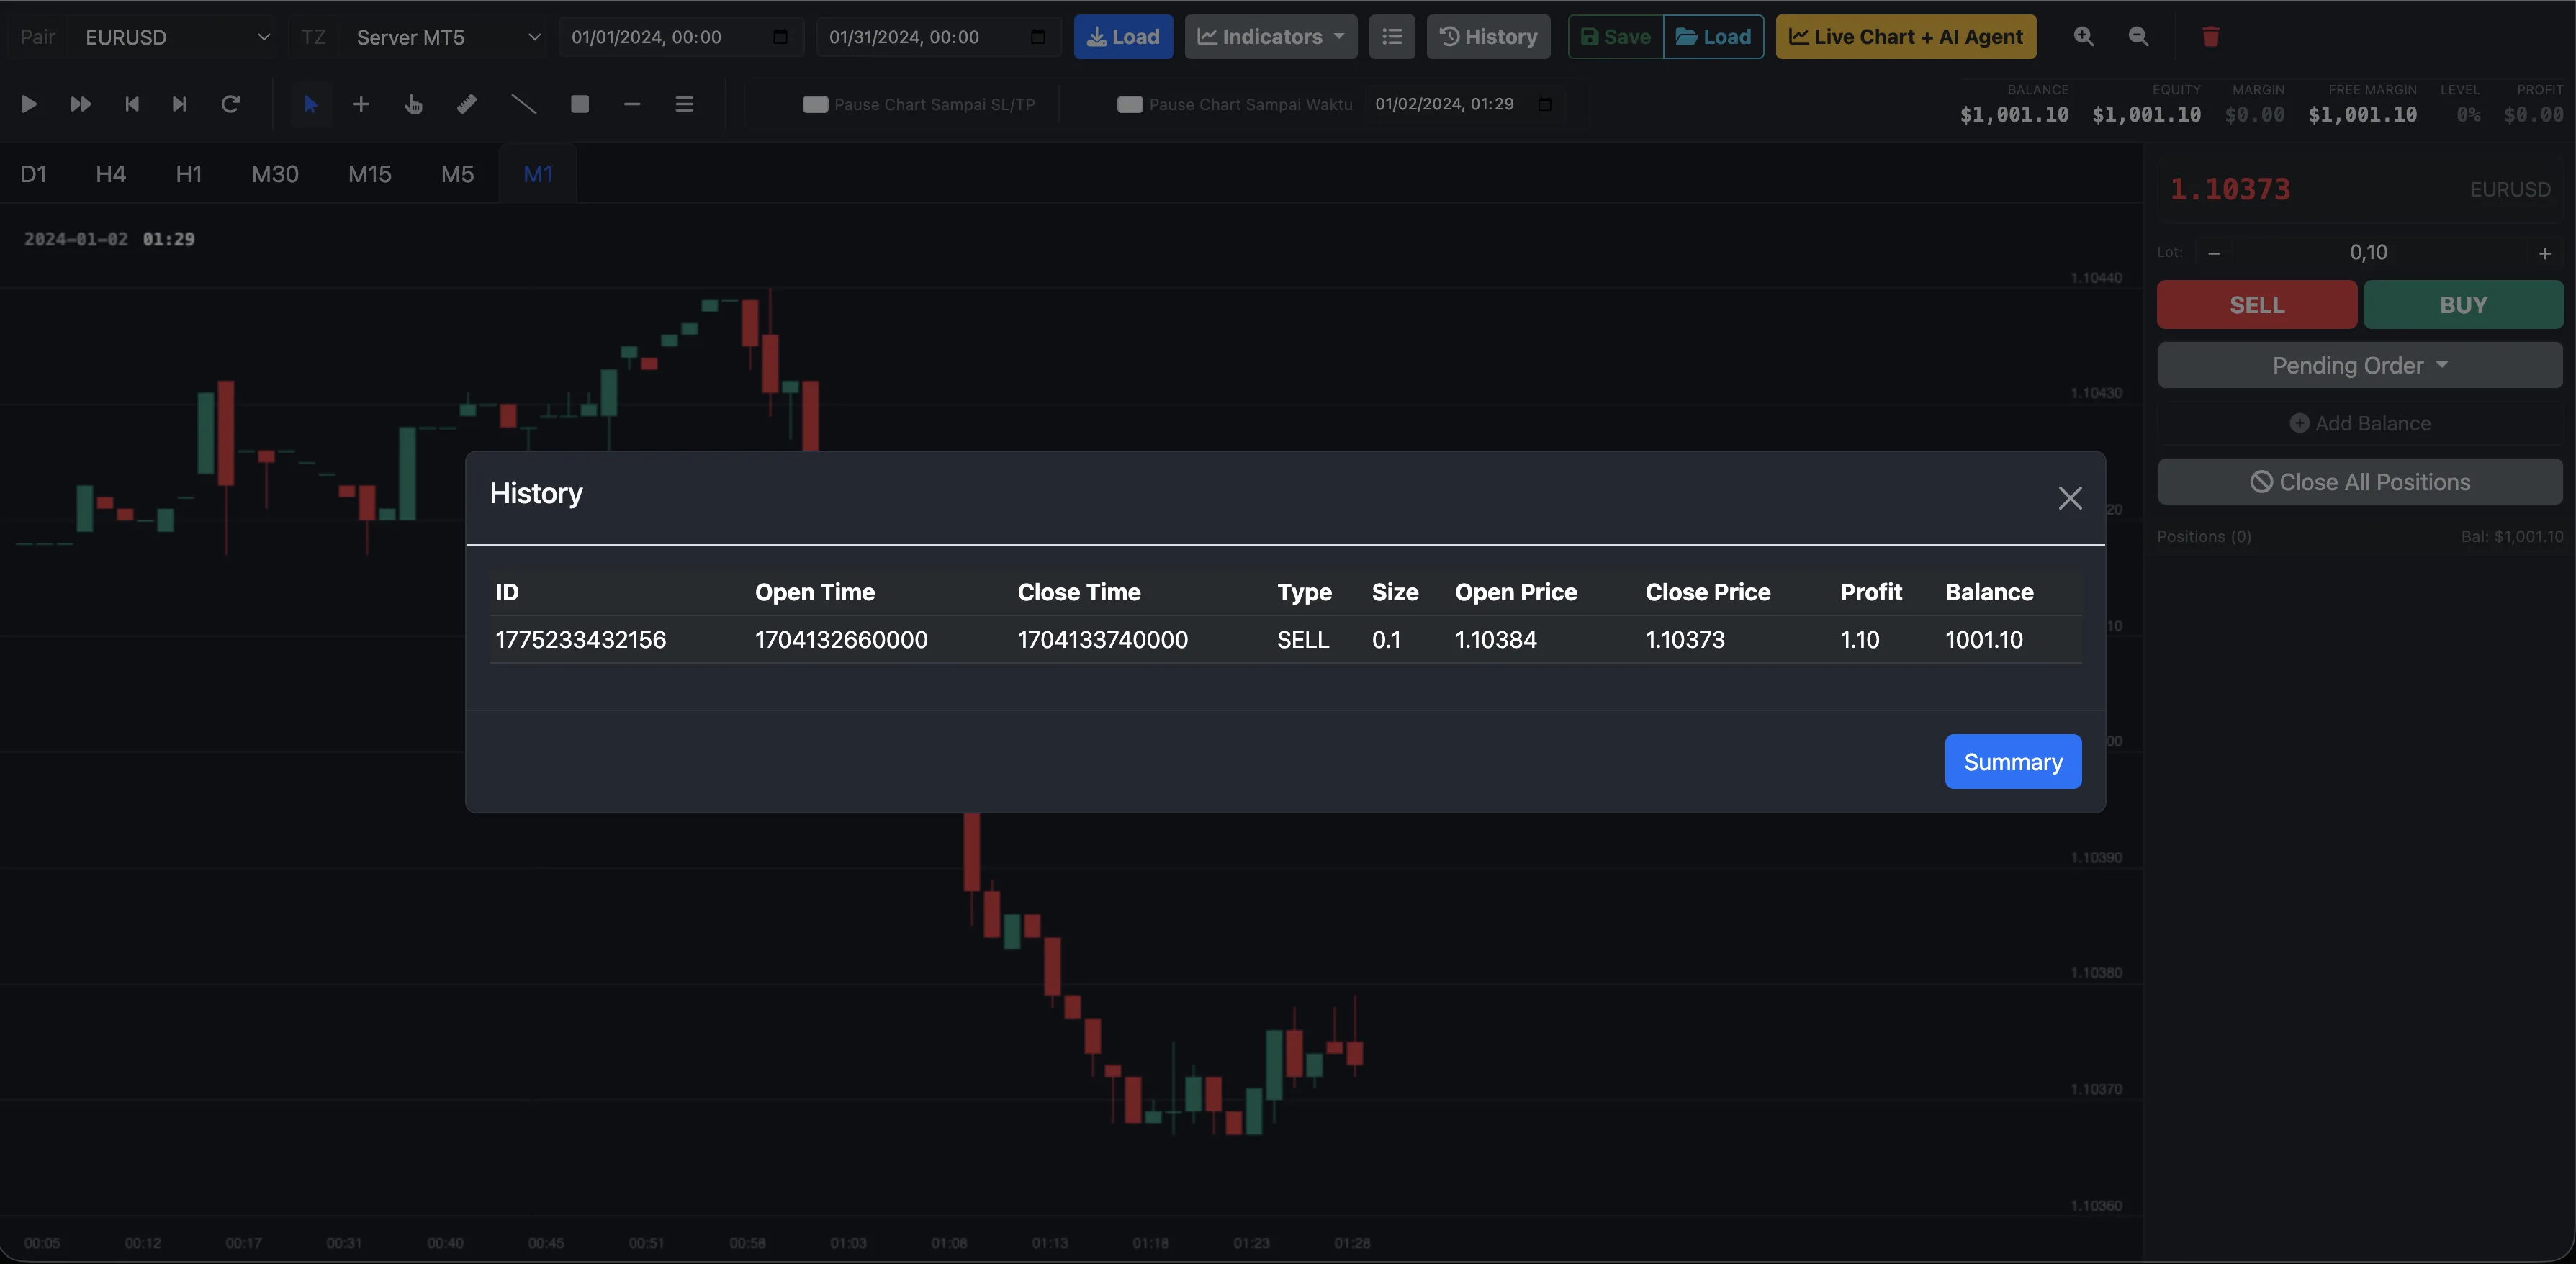Click the restart/refresh chart icon
This screenshot has width=2576, height=1264.
231,104
